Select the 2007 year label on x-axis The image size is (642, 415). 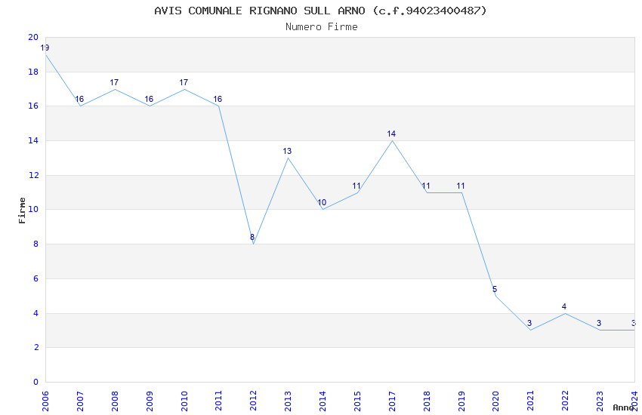point(80,401)
